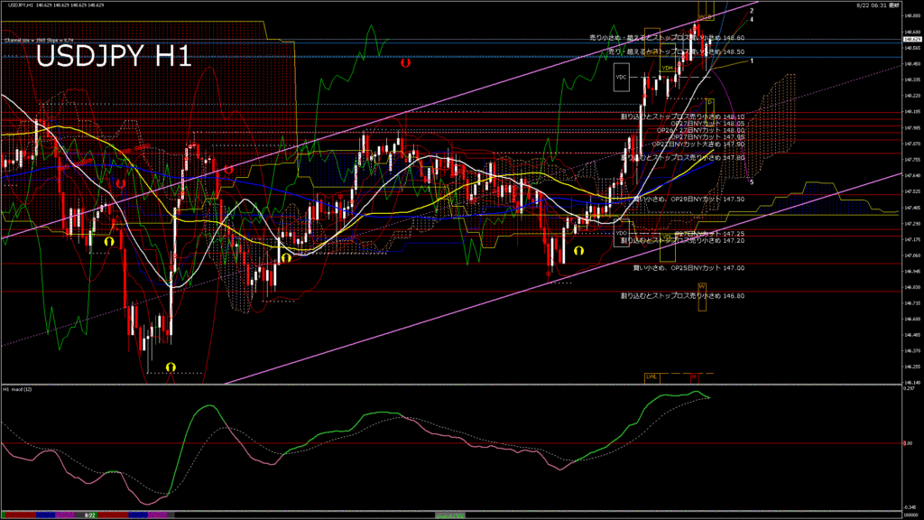Click wave label 2 at upper right
Viewport: 924px width, 520px height.
click(752, 11)
